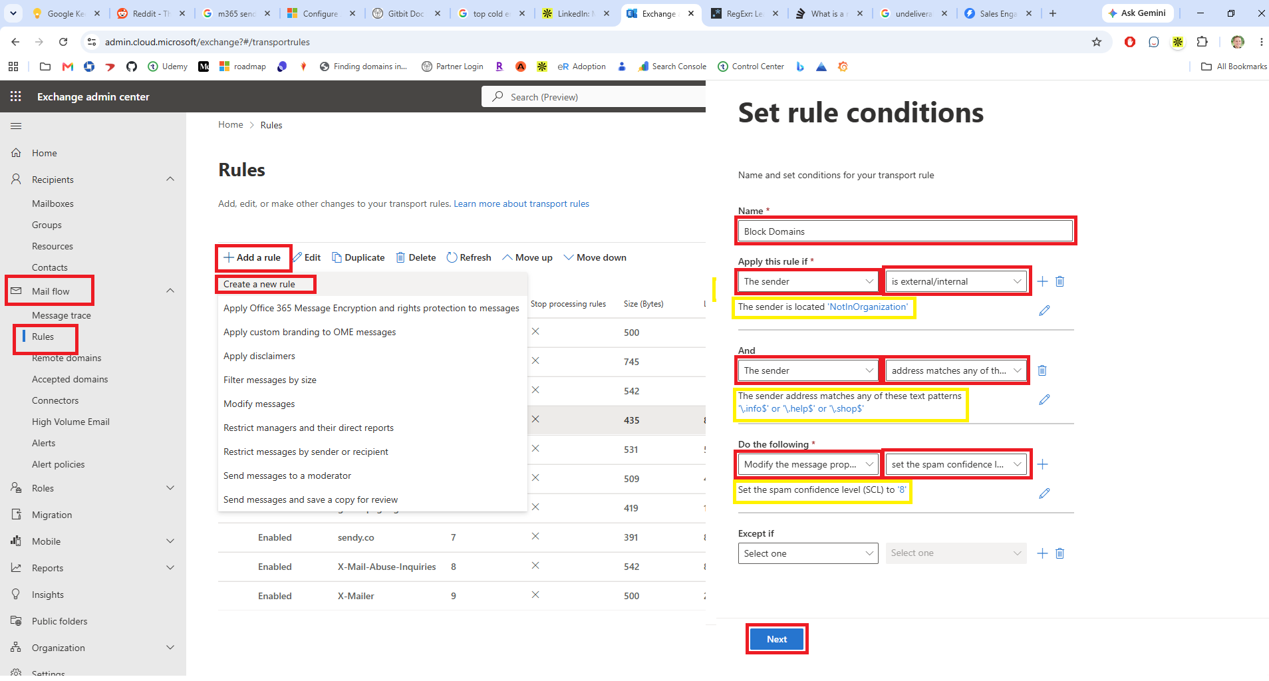The width and height of the screenshot is (1269, 681).
Task: Open Rules in left navigation
Action: 43,337
